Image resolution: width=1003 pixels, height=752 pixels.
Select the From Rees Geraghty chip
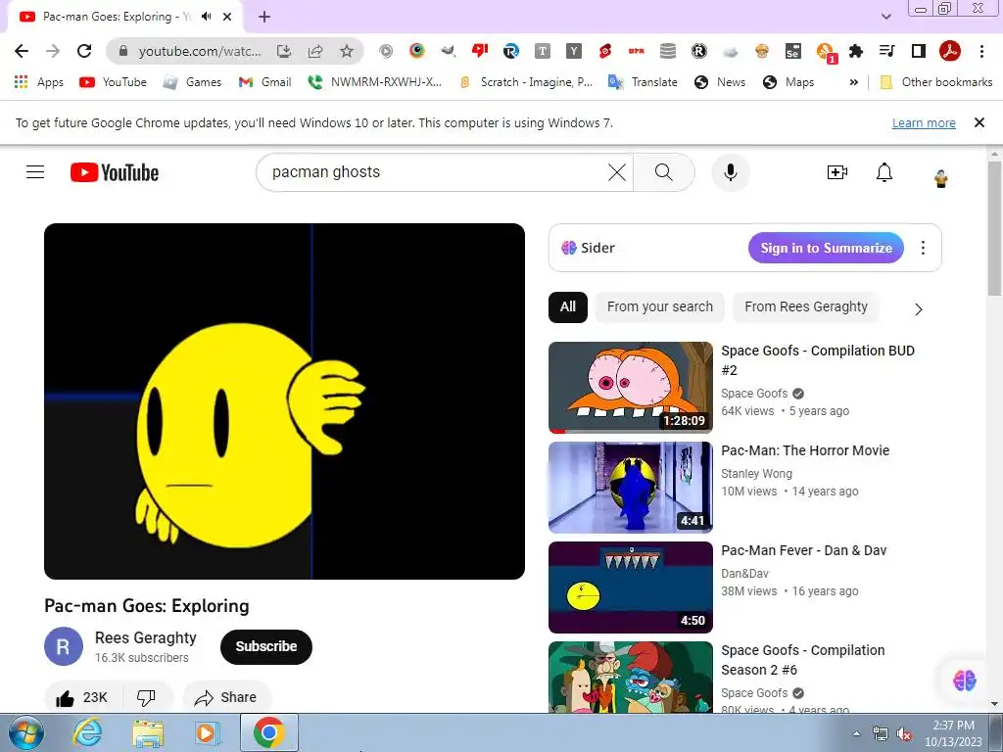pyautogui.click(x=806, y=306)
